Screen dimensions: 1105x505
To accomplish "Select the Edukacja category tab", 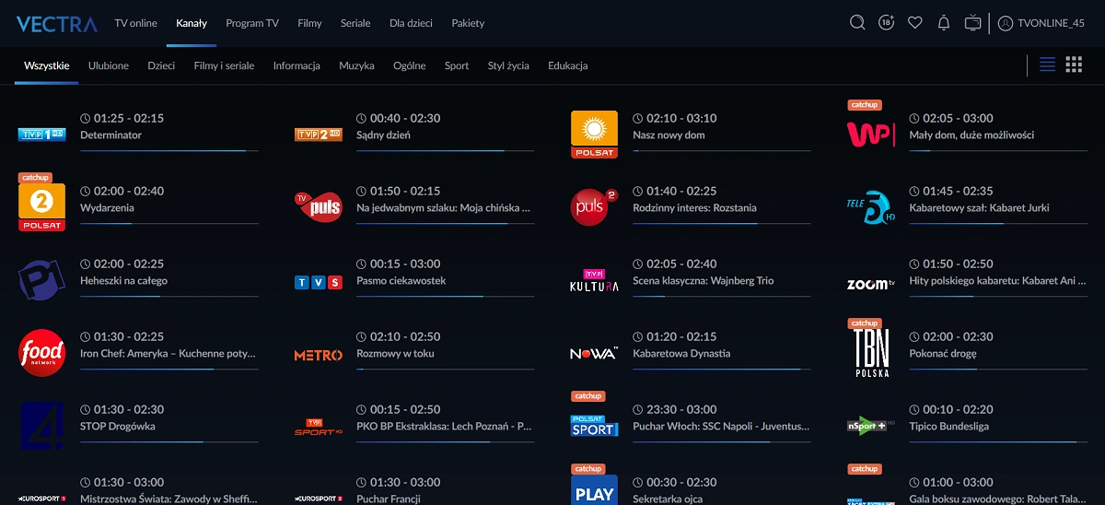I will tap(567, 65).
